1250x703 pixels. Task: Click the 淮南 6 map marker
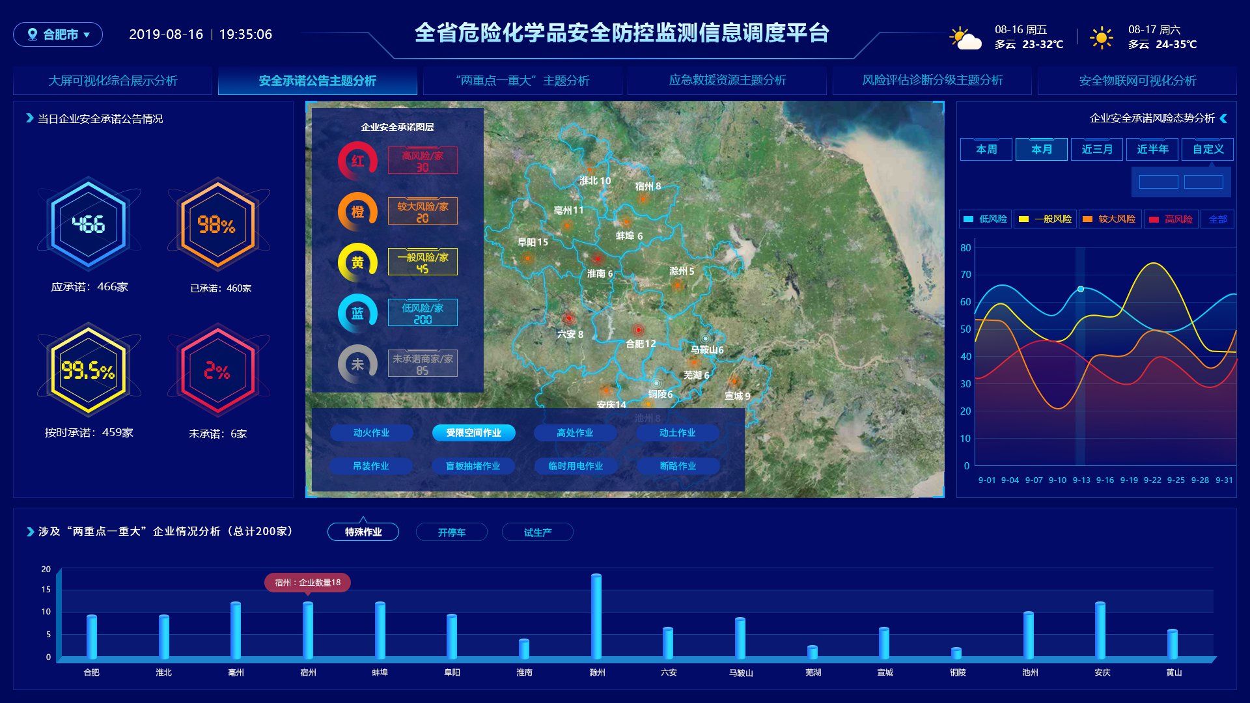597,259
